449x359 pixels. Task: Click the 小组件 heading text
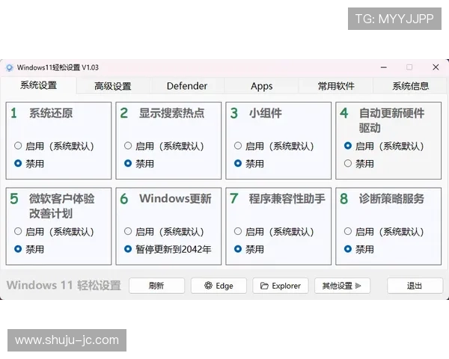click(266, 113)
